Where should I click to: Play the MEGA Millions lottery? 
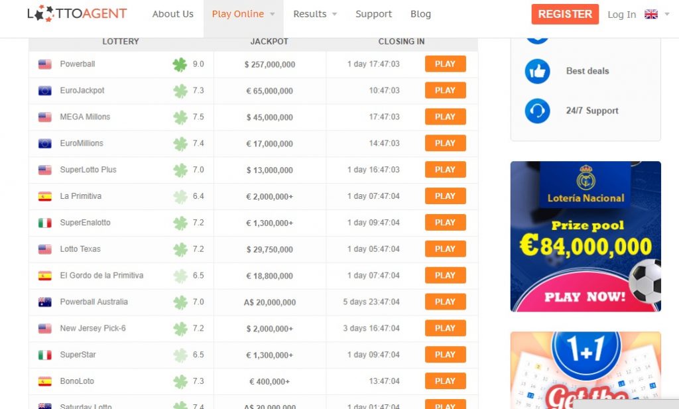(445, 117)
